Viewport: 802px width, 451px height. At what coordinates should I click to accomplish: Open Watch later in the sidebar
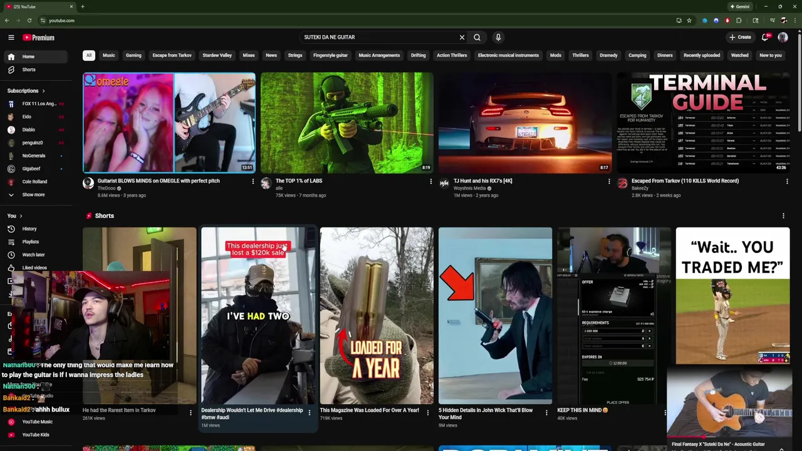[x=36, y=255]
